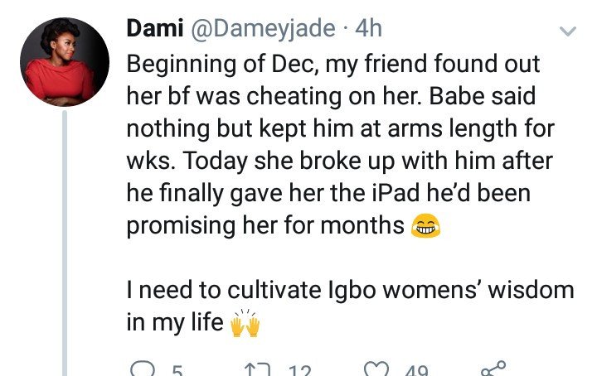The image size is (597, 376).
Task: View replies via the count 5
Action: (x=177, y=370)
